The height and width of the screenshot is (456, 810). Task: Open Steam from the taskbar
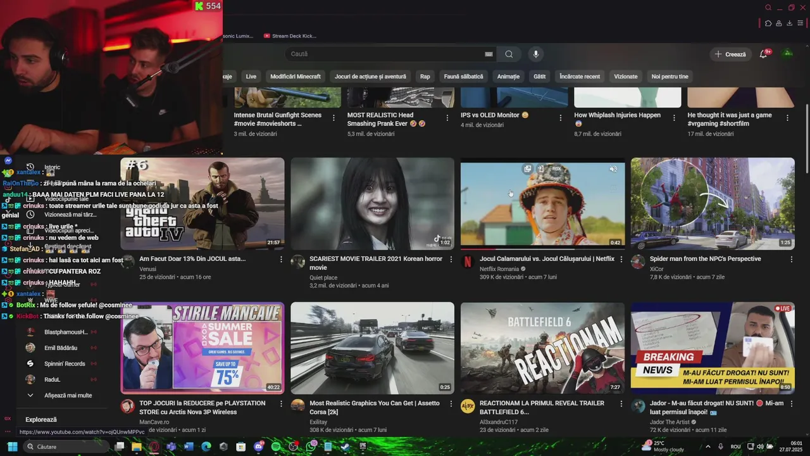point(345,446)
